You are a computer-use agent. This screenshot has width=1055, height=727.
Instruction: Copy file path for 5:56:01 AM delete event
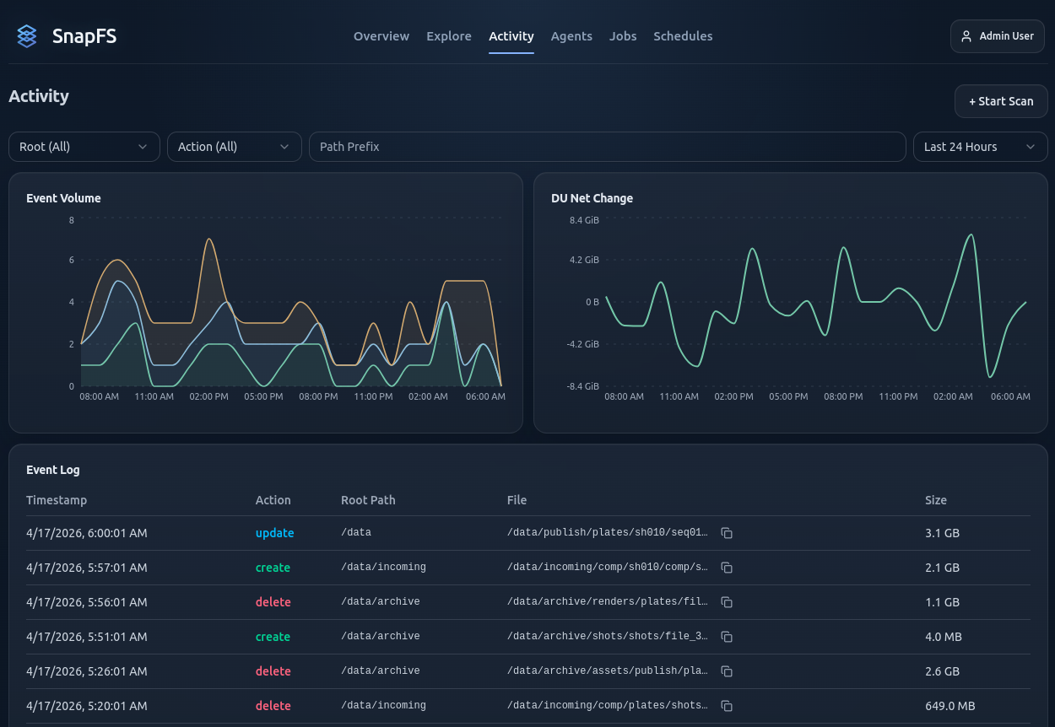tap(727, 602)
